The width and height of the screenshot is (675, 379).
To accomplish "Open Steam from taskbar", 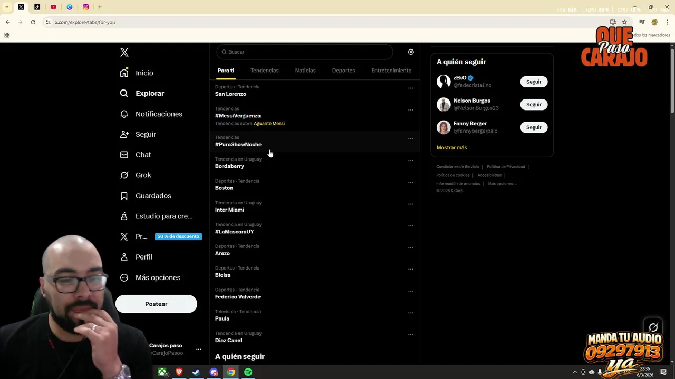I will pos(196,372).
